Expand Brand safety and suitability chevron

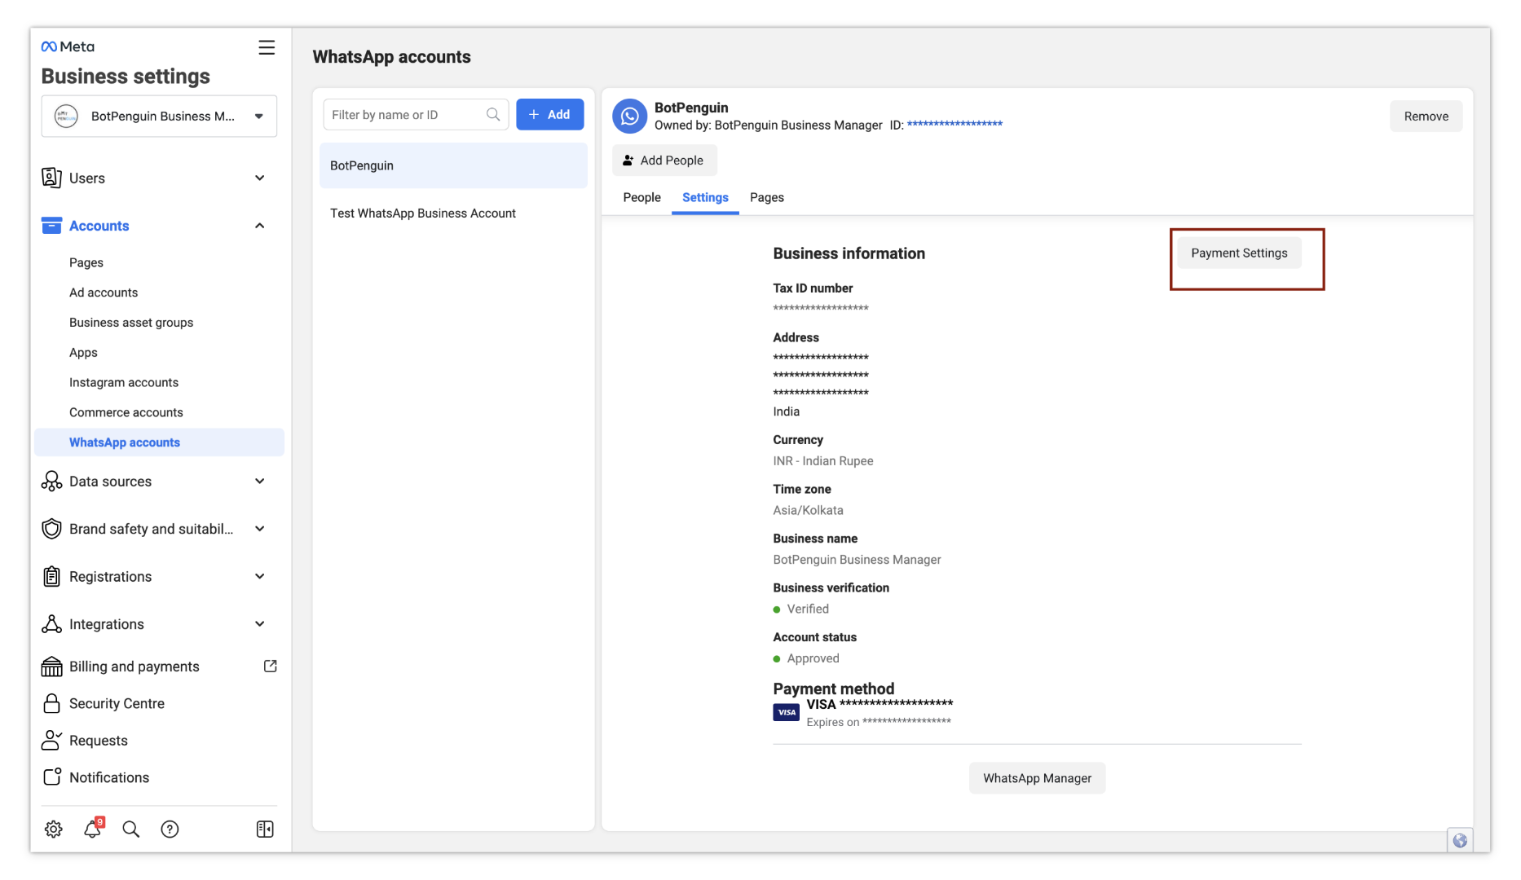click(x=260, y=529)
